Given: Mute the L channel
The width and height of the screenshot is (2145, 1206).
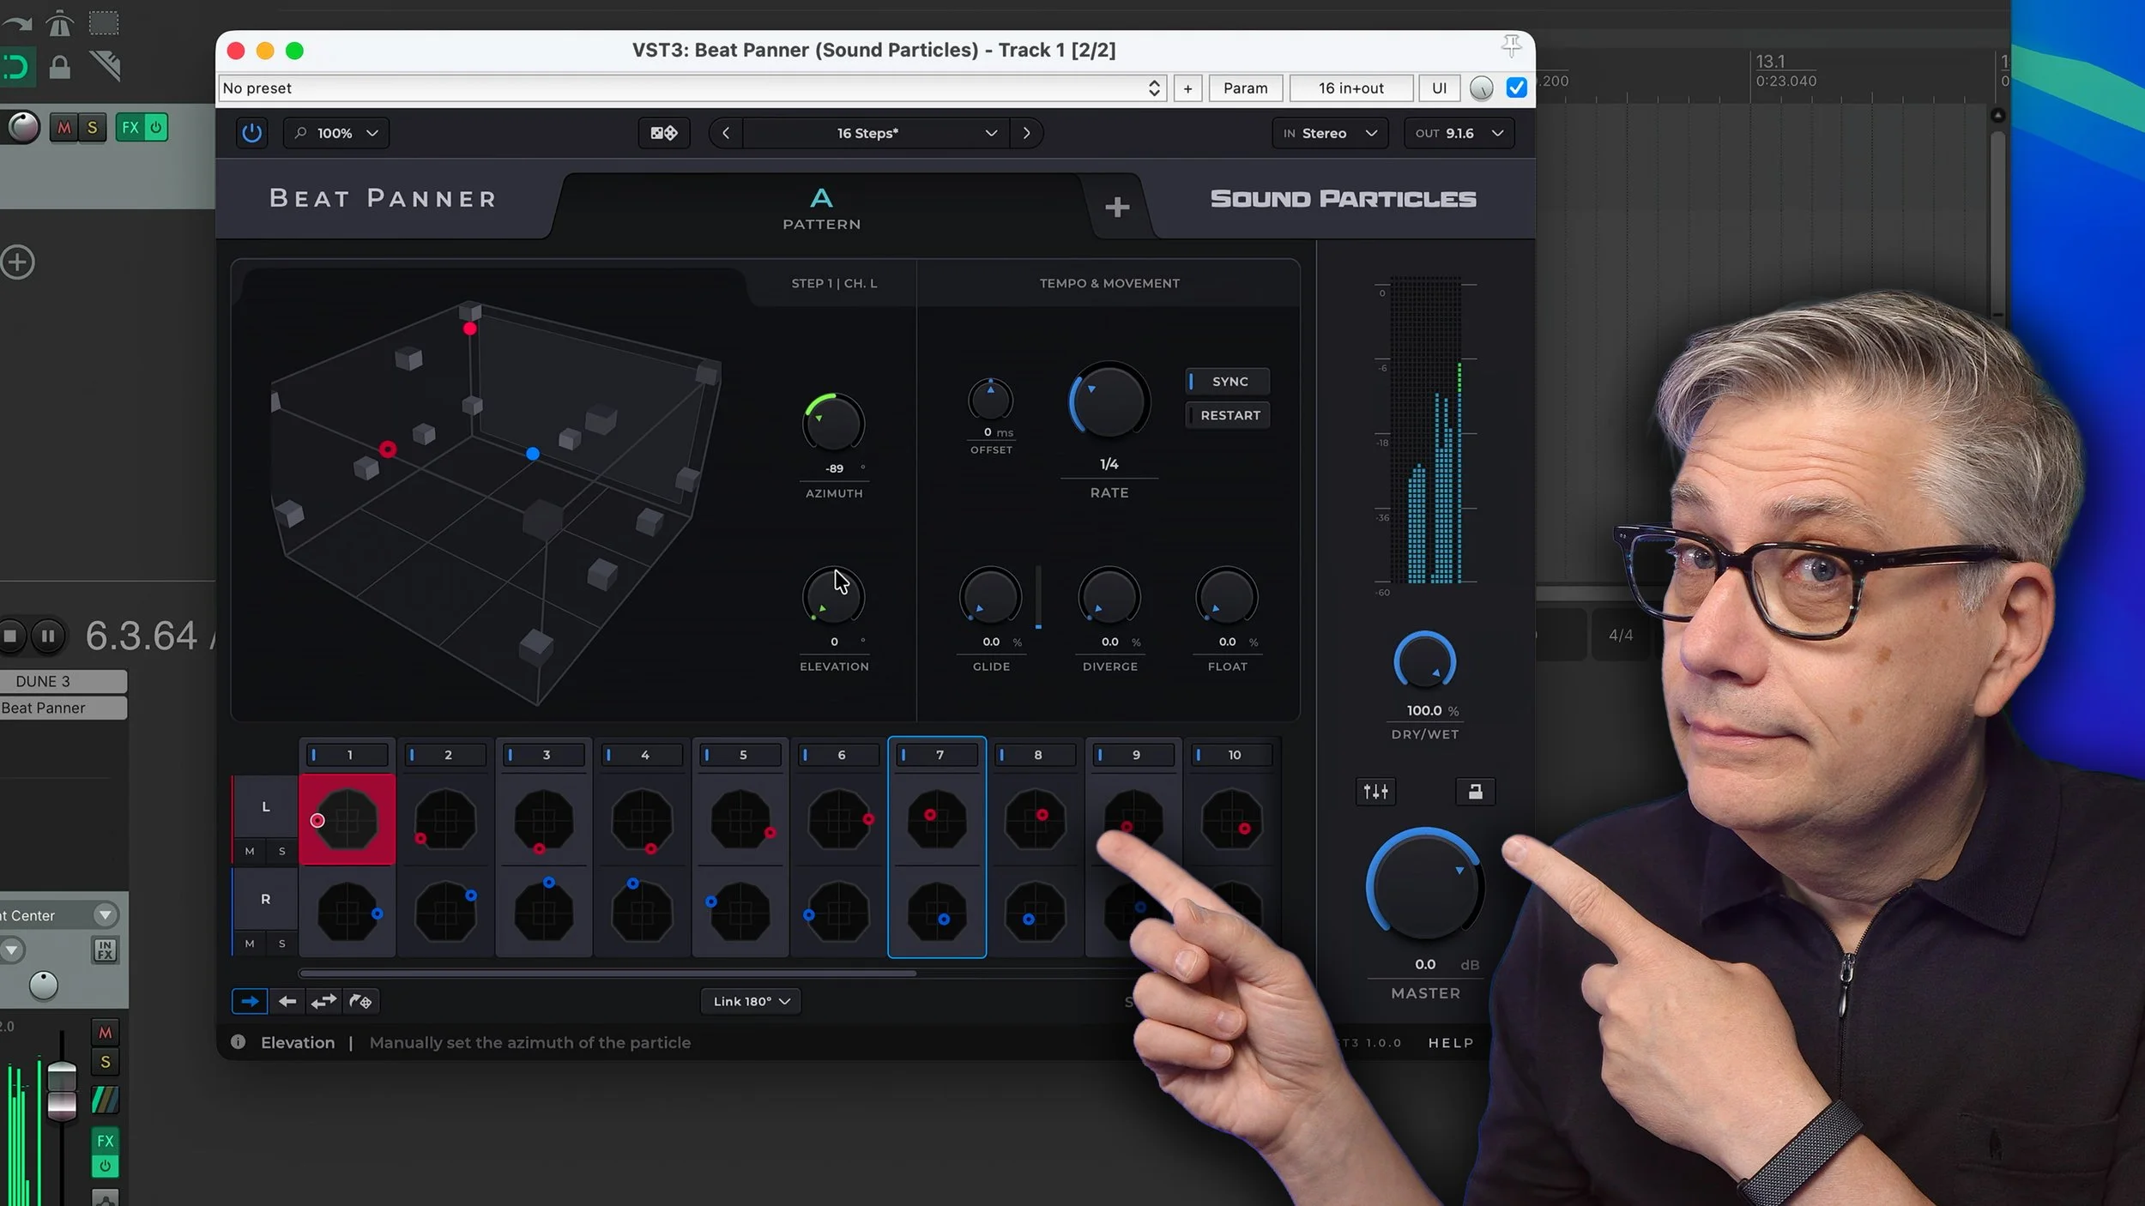Looking at the screenshot, I should 250,851.
